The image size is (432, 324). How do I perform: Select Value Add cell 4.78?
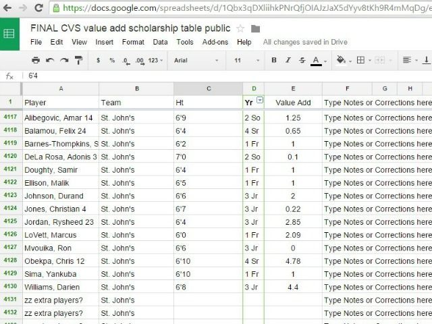(x=293, y=261)
